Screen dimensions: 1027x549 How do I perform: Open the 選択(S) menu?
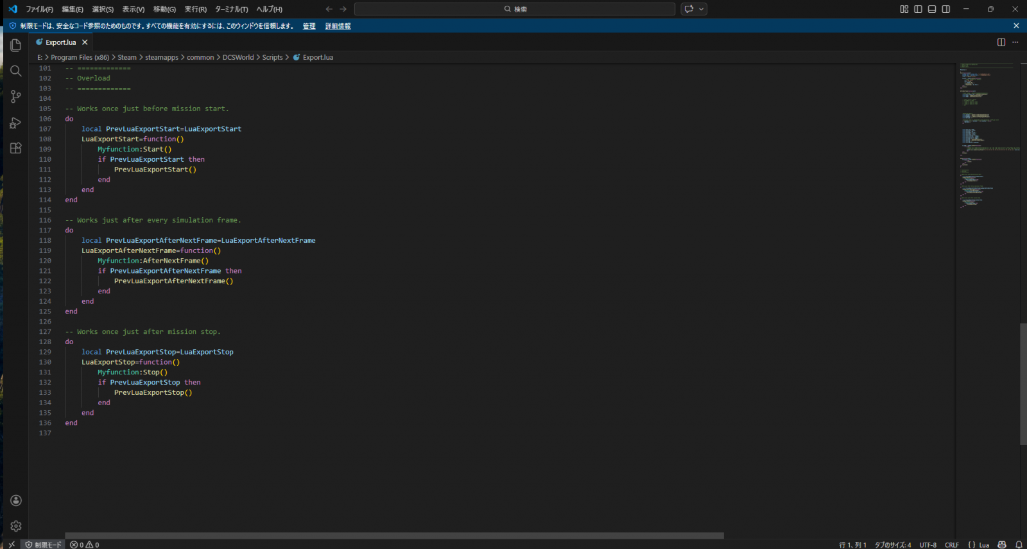click(103, 9)
